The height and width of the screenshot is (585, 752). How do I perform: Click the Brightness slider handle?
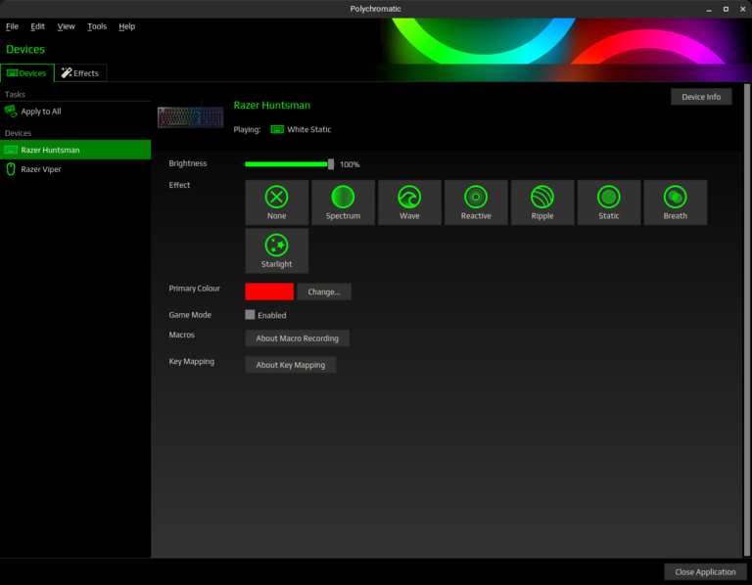331,164
